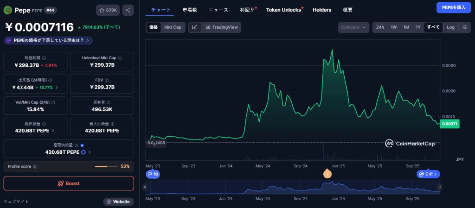
Task: Open the チャート tab
Action: click(161, 10)
